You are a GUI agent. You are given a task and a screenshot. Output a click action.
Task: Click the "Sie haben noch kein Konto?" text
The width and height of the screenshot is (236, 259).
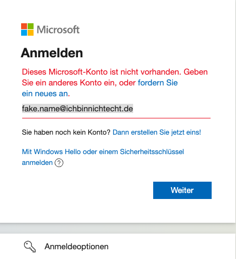tap(66, 132)
